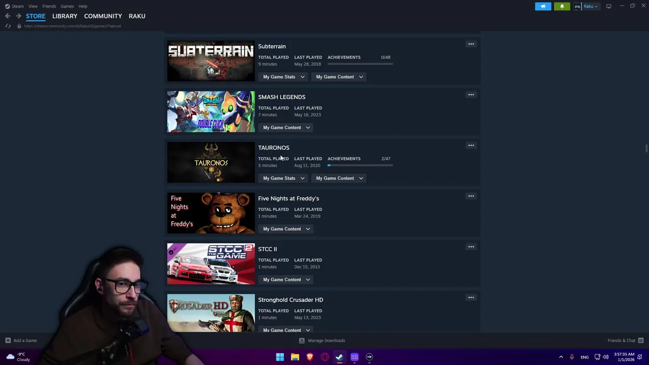Screen dimensions: 649x365
Task: Expand STCC II My Game Content dropdown
Action: tap(286, 280)
